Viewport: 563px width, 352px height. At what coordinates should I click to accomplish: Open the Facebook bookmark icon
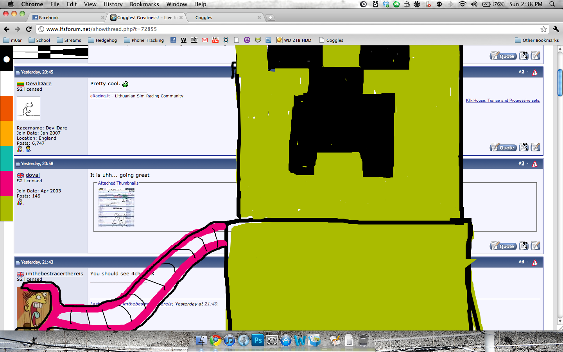tap(173, 40)
